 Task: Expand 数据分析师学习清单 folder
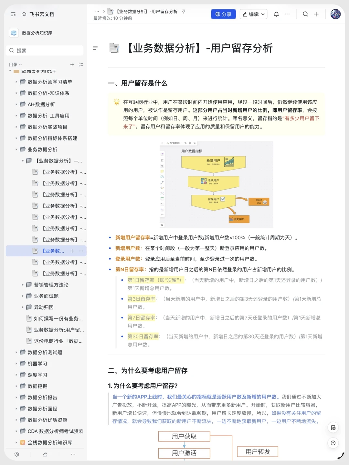point(16,82)
